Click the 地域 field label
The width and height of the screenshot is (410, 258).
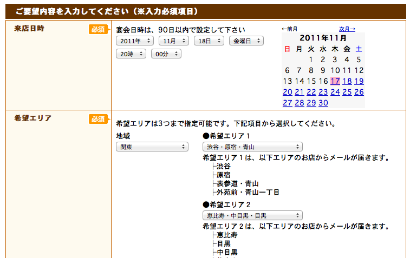tap(123, 136)
